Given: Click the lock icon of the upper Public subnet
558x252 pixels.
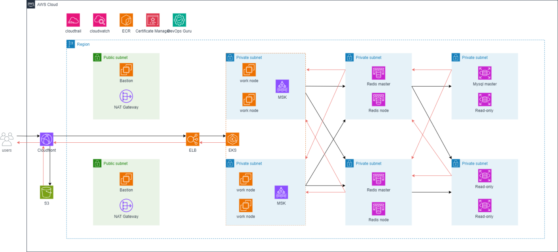Looking at the screenshot, I should pos(97,57).
